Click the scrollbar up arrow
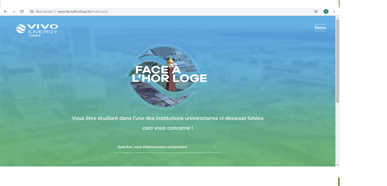387x186 pixels. (x=338, y=17)
